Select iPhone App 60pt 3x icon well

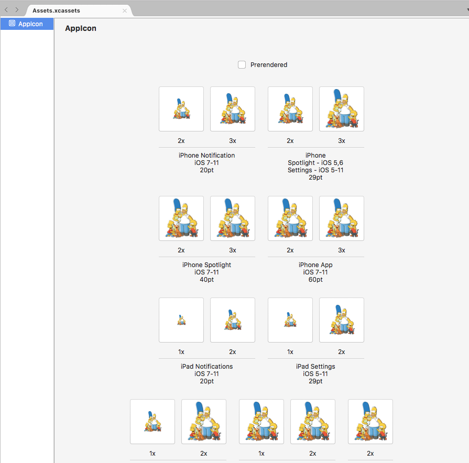[x=342, y=218]
